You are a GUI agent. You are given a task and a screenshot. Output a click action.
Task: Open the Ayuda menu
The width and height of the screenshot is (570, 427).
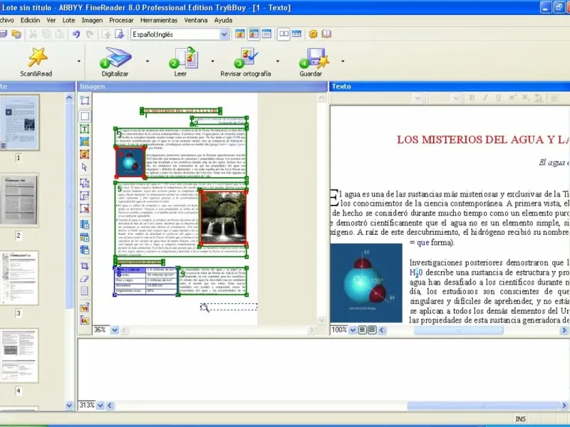click(223, 21)
